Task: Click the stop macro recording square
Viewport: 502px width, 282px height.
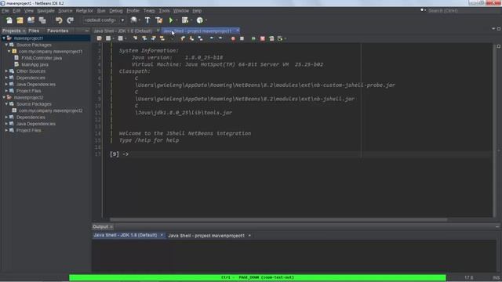Action: (242, 38)
